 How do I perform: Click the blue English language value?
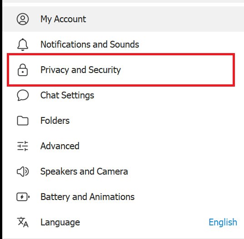(223, 222)
